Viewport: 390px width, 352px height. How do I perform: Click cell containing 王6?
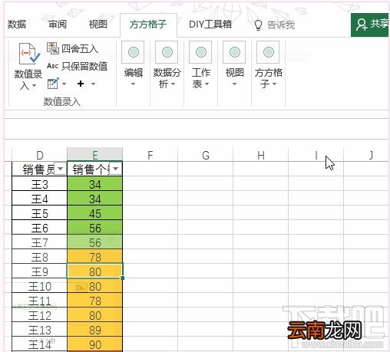click(x=39, y=228)
